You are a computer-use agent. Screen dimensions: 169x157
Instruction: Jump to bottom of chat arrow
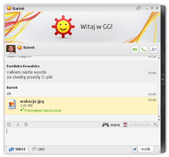coord(159,119)
